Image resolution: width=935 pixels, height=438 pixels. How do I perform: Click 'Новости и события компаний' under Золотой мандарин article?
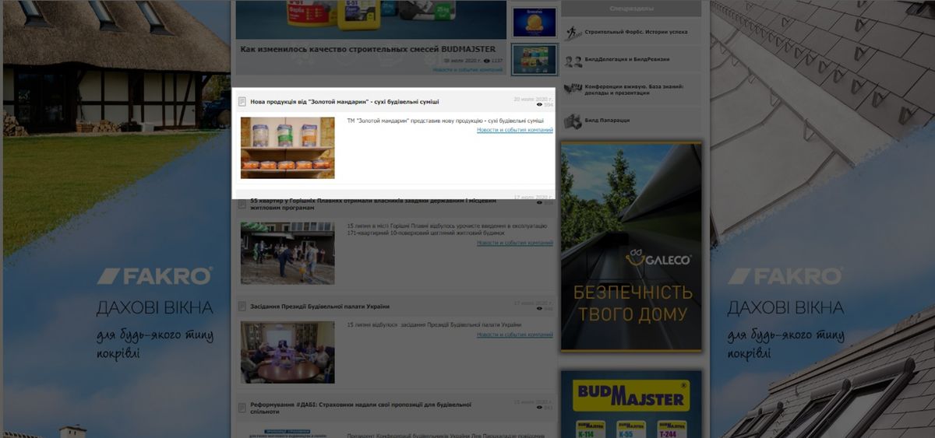(x=515, y=130)
